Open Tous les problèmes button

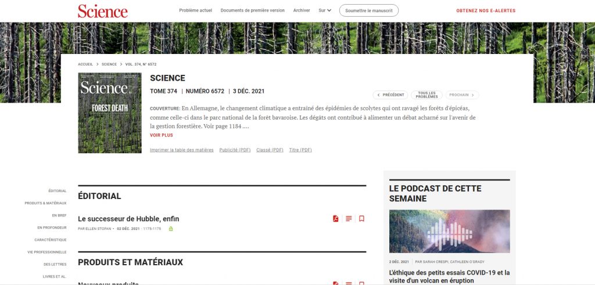pos(426,95)
